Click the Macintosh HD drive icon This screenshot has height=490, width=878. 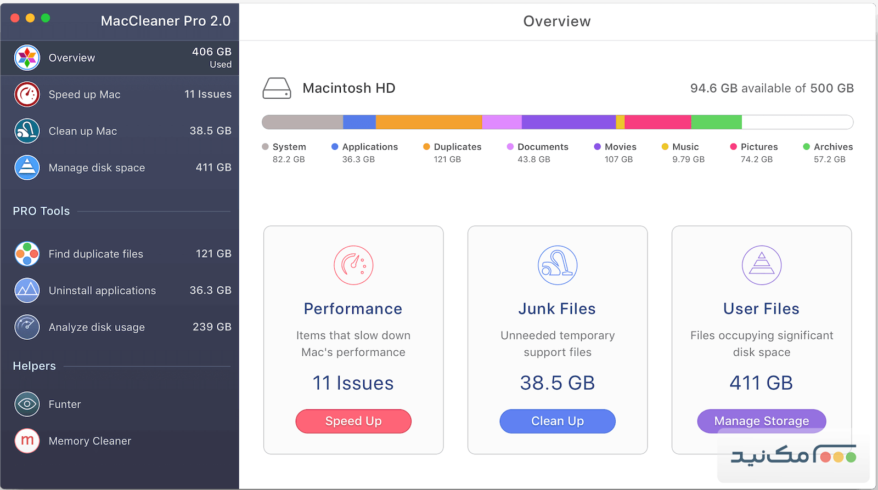point(277,88)
